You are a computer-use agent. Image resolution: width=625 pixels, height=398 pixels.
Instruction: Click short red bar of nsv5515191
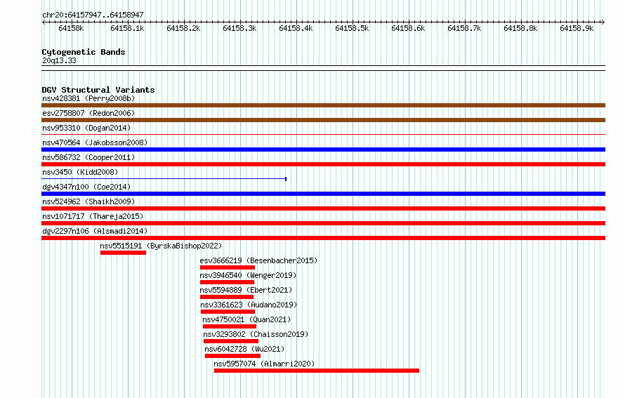click(123, 253)
